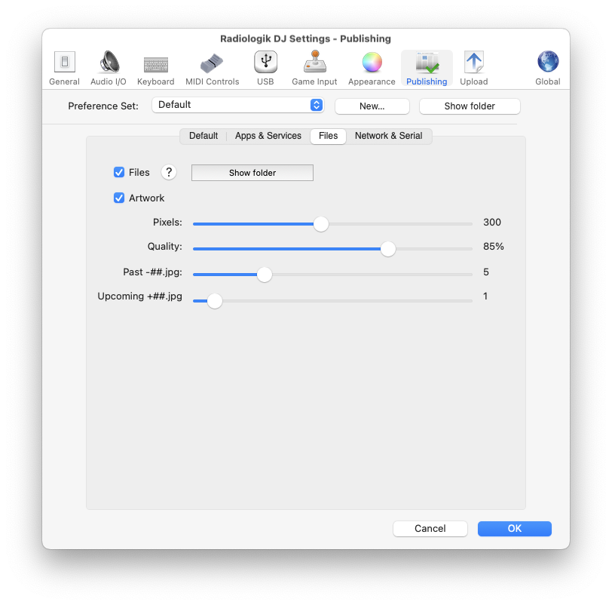Open Appearance settings via the color wheel icon
The width and height of the screenshot is (612, 605).
point(371,62)
